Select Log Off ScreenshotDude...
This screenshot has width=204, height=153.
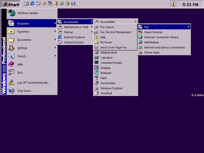(32, 83)
